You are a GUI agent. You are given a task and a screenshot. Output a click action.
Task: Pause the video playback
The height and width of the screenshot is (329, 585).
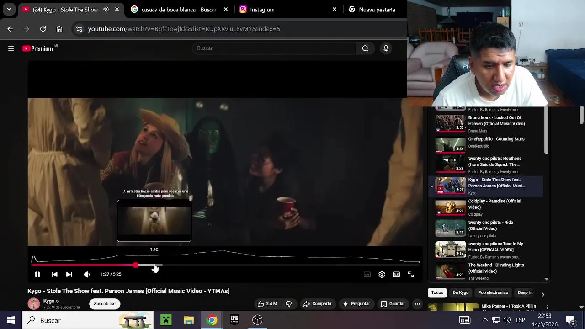(x=37, y=274)
